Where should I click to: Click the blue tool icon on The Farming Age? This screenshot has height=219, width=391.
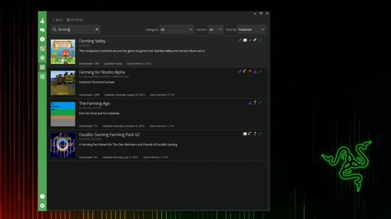coord(260,103)
